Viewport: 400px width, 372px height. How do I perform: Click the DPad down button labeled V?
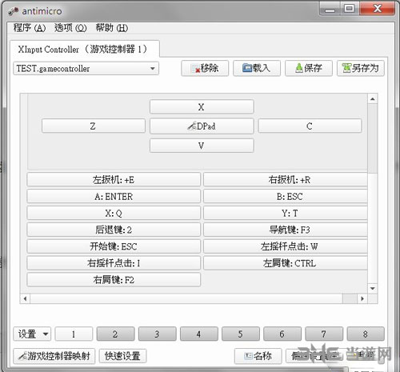(202, 146)
